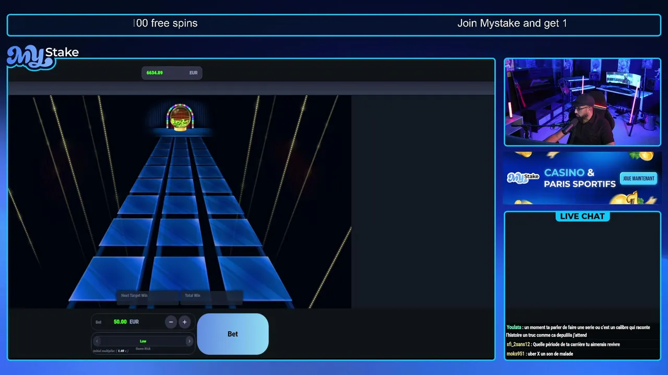668x375 pixels.
Task: Click the '00 free spins' banner text
Action: [x=166, y=23]
